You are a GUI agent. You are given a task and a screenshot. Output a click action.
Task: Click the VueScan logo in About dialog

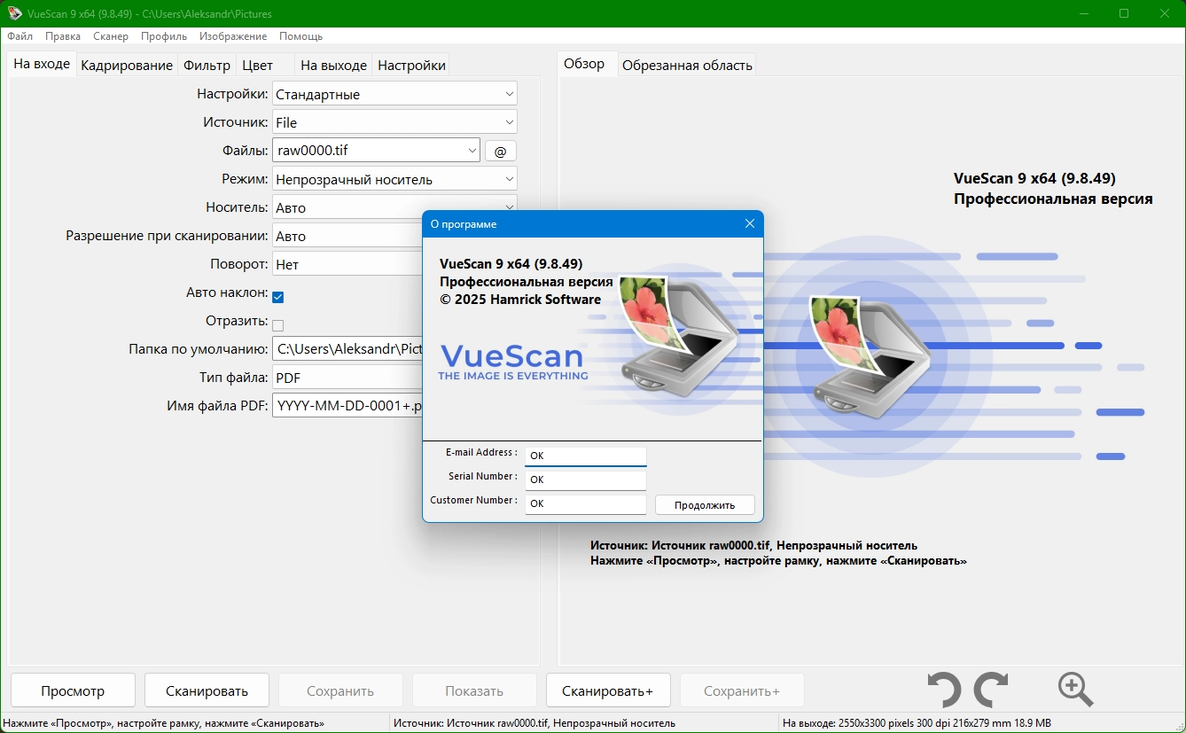(x=513, y=363)
